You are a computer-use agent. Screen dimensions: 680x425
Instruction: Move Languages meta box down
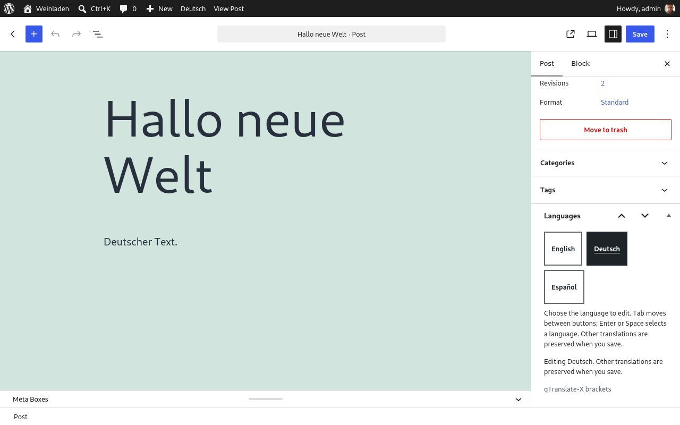click(x=645, y=216)
